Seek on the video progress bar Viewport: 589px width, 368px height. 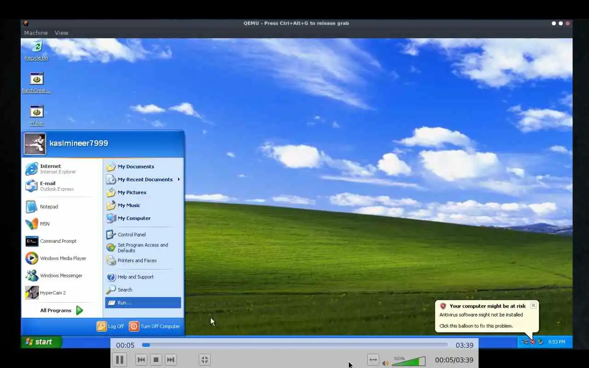(295, 345)
